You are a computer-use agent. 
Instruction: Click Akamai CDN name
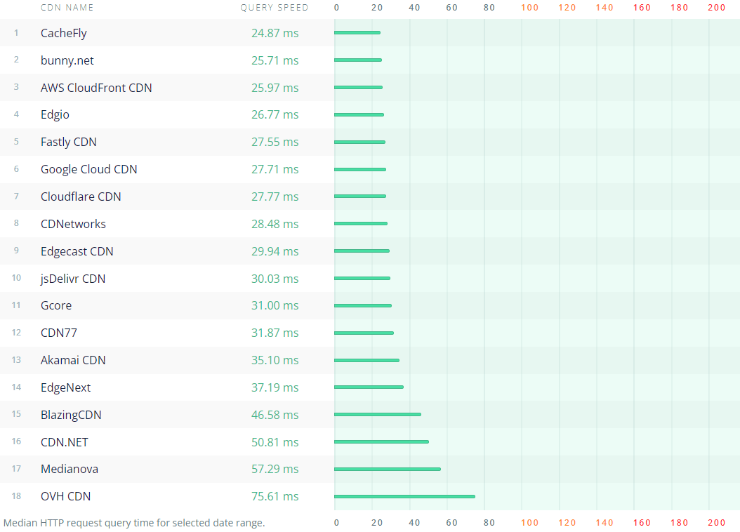click(73, 360)
